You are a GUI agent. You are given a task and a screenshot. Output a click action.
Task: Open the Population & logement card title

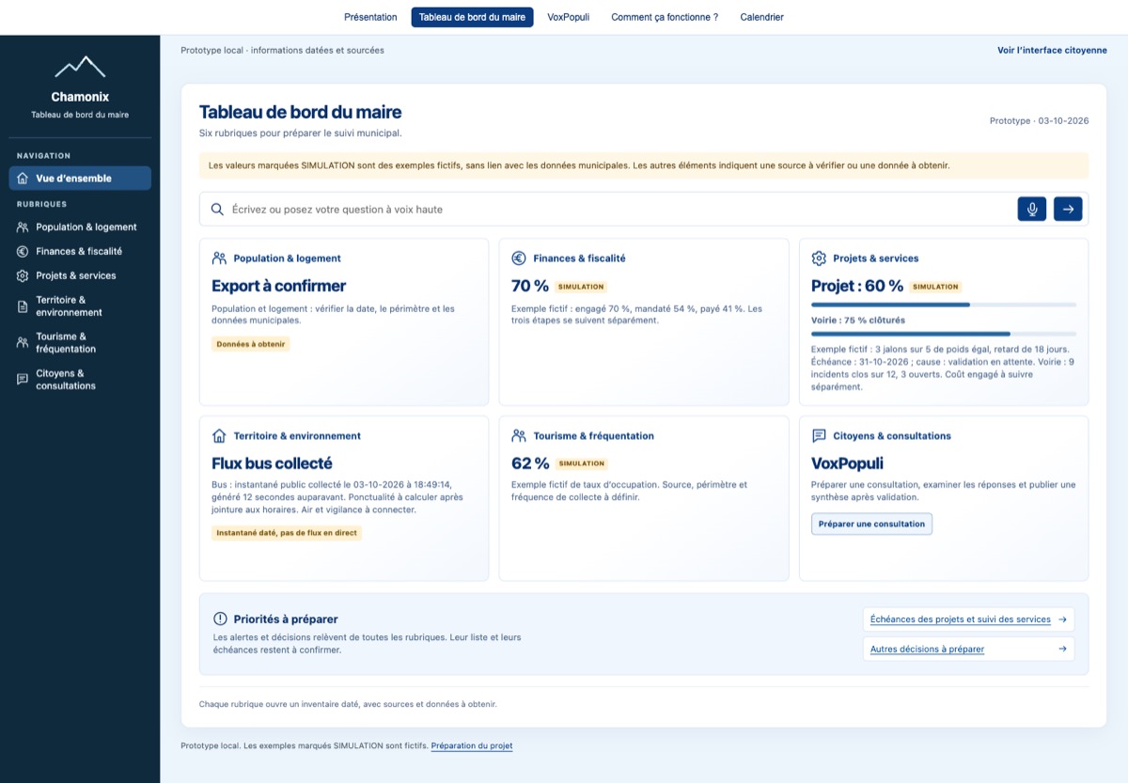[287, 258]
